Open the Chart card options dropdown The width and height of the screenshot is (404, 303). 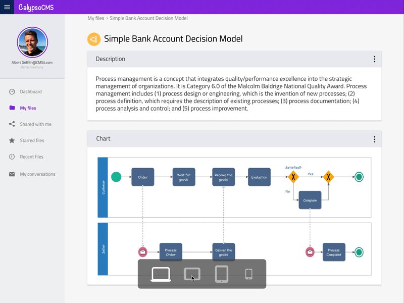(x=374, y=138)
